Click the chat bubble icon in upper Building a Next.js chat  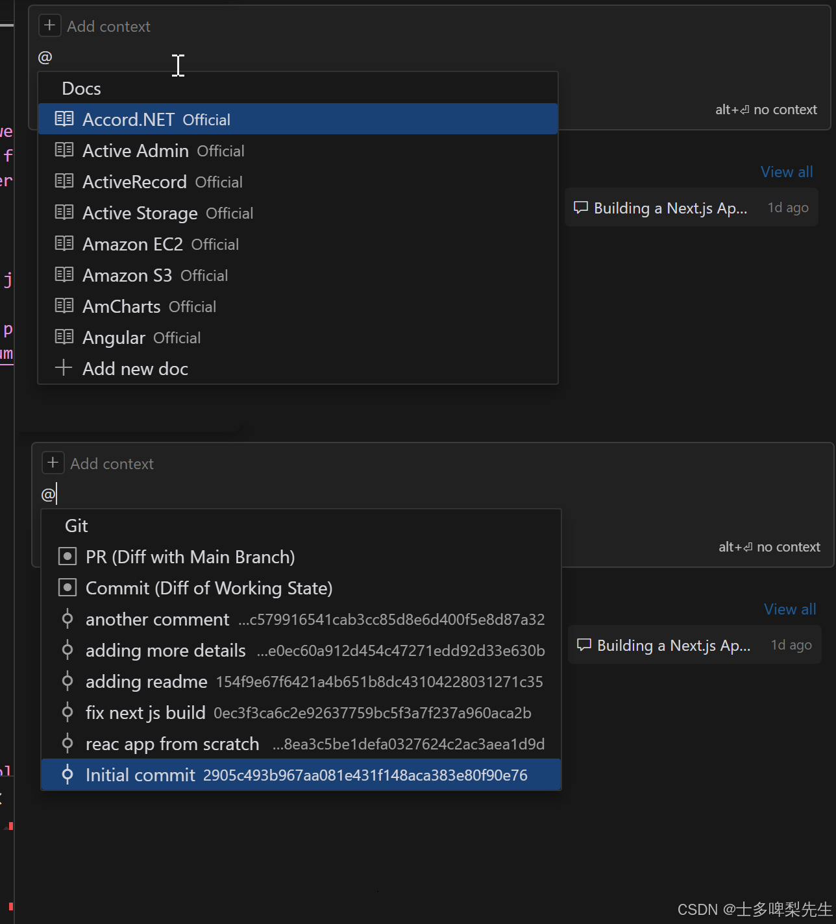tap(581, 208)
